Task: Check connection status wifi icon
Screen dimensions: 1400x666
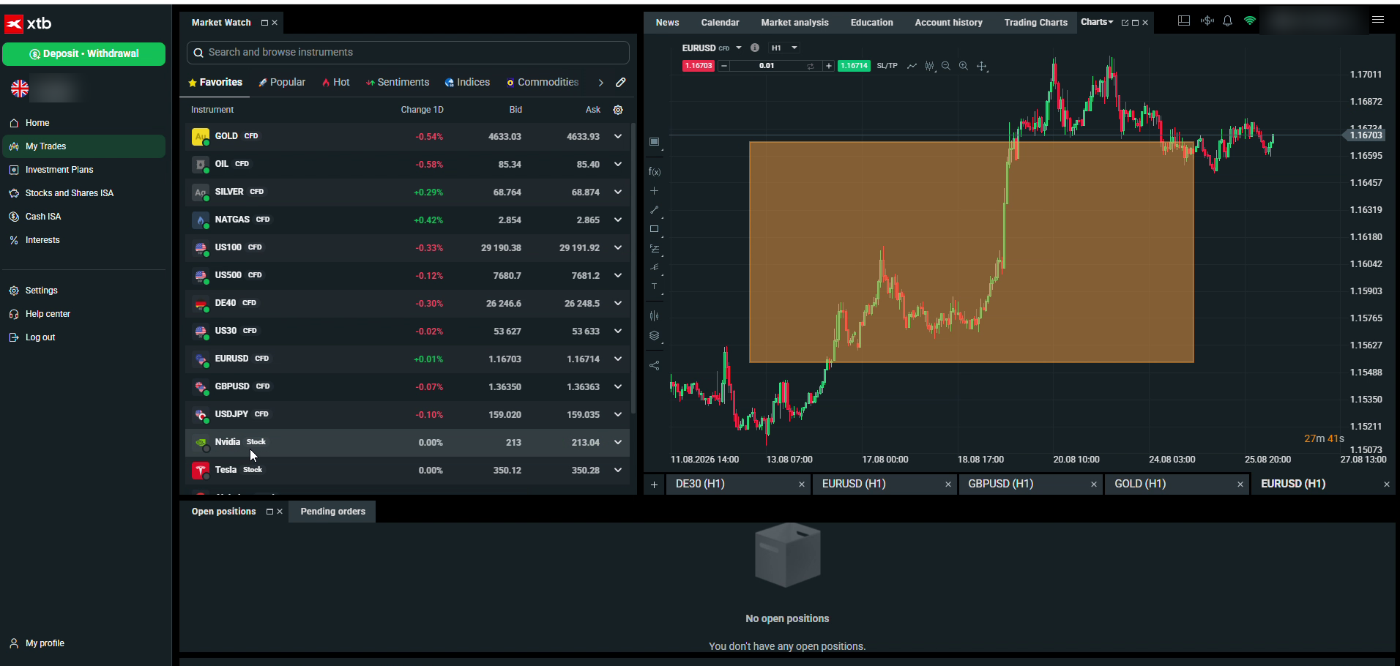Action: (x=1250, y=21)
